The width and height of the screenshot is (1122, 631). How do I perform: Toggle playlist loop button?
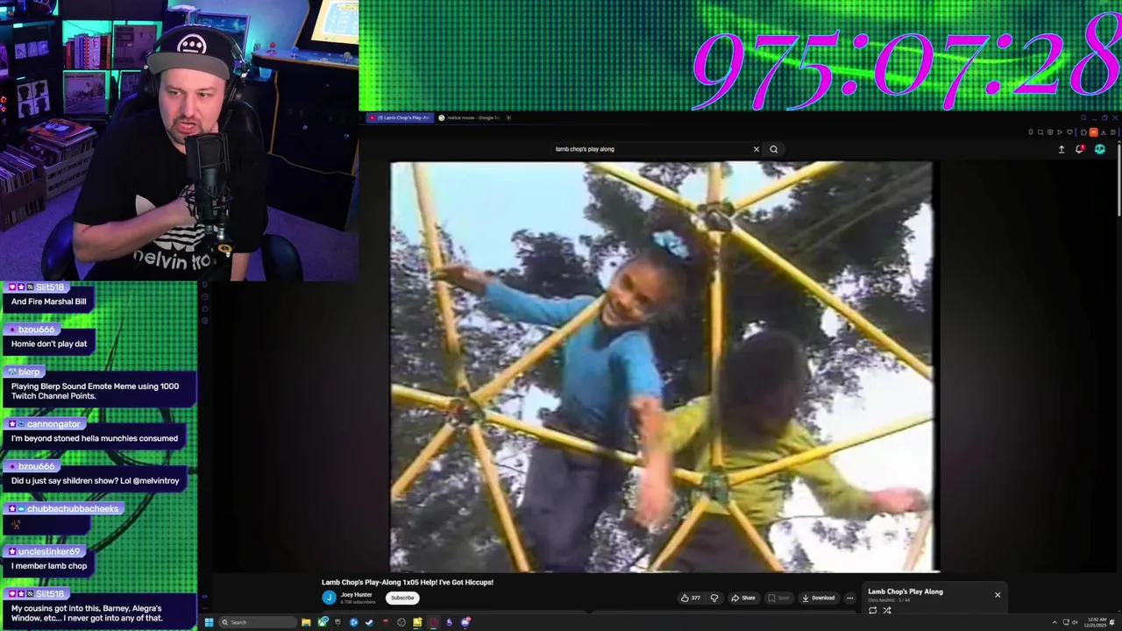872,610
